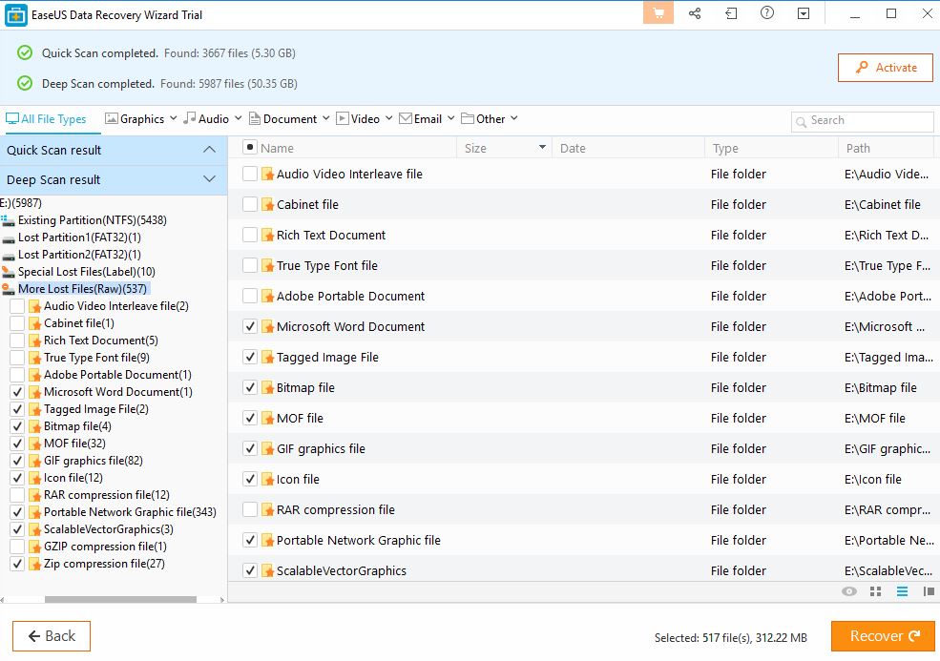Select ScalableVectorGraphics(3) tree item

[109, 529]
